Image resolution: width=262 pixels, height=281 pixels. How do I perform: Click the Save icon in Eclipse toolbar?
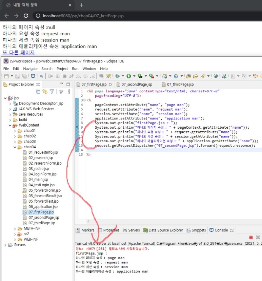pos(17,76)
